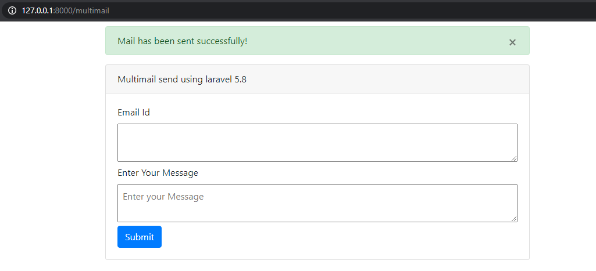
Task: Click the Email Id field label
Action: pos(134,113)
